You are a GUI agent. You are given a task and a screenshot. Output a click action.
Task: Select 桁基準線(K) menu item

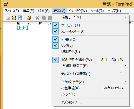[91, 88]
